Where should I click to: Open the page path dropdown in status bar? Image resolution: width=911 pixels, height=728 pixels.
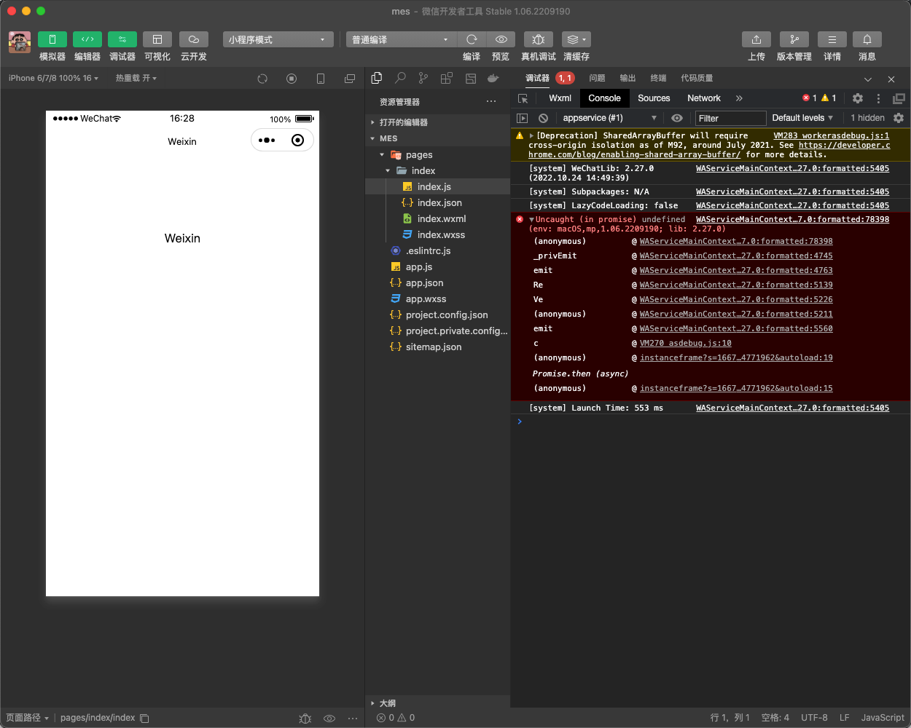click(x=28, y=718)
